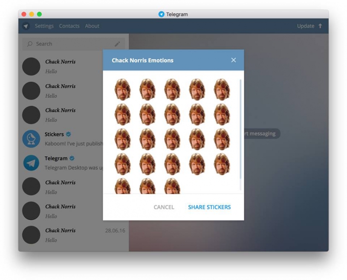
Task: Click the Stickers bot avatar icon
Action: (x=31, y=139)
